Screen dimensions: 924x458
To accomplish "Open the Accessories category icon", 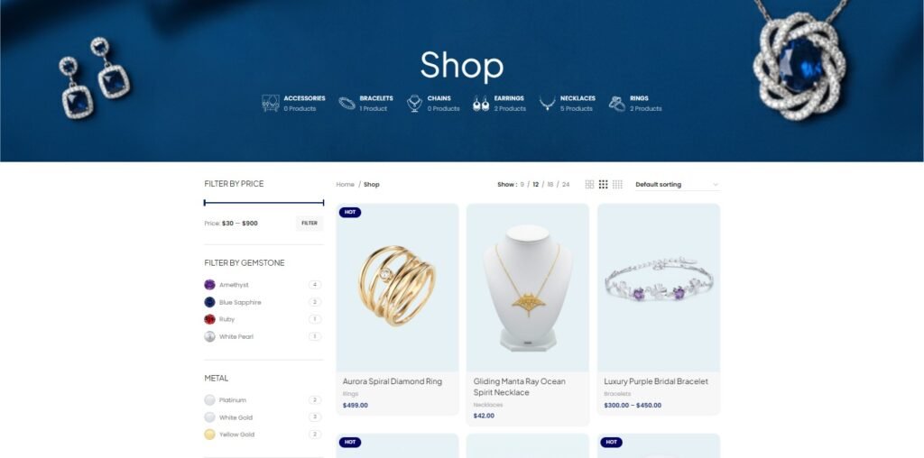I will pos(271,103).
